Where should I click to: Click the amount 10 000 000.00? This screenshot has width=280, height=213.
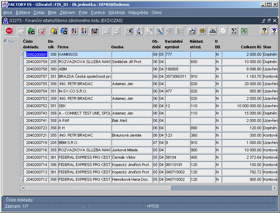pos(242,106)
